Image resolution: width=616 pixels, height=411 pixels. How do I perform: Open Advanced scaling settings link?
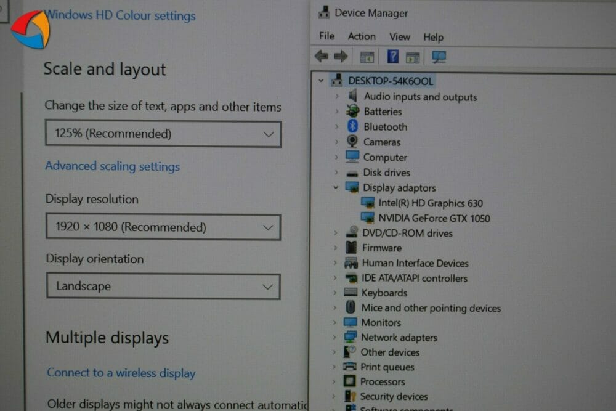coord(112,166)
